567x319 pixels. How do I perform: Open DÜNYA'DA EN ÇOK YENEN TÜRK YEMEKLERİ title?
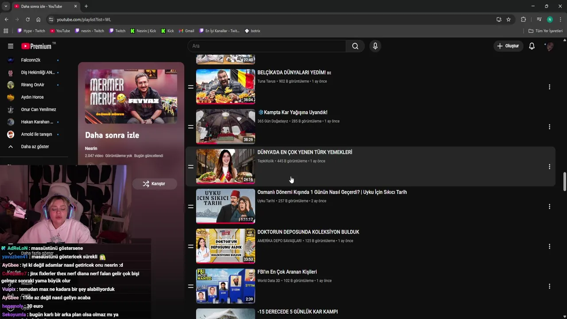(305, 152)
